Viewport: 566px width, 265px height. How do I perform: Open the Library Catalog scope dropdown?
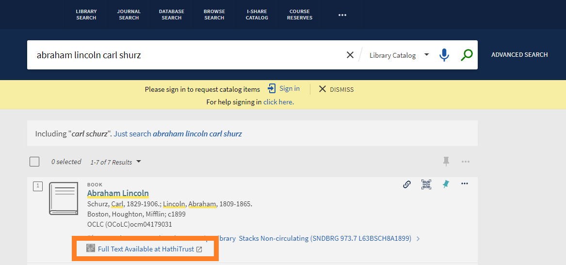click(x=399, y=55)
